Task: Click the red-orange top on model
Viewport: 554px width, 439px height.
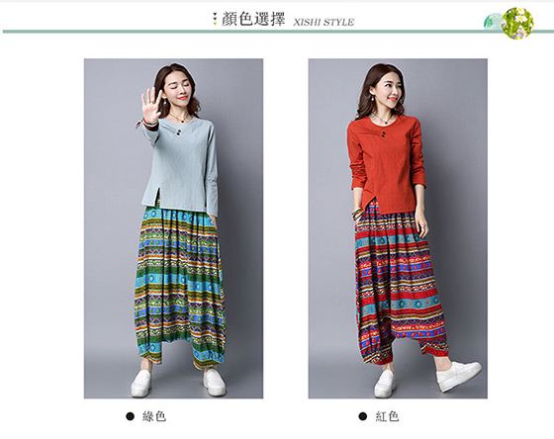Action: coord(387,164)
